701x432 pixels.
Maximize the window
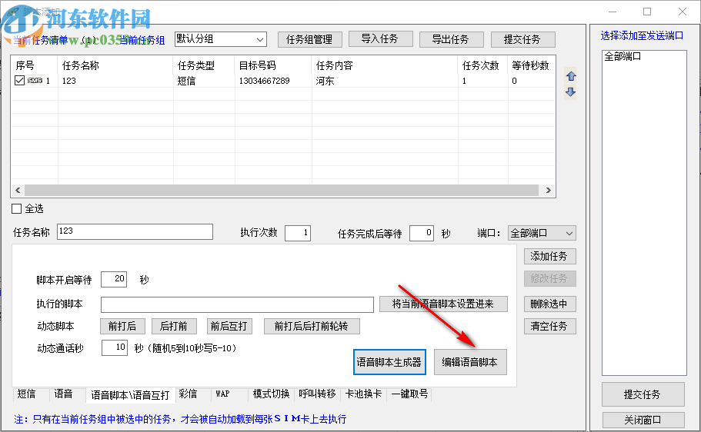(647, 12)
